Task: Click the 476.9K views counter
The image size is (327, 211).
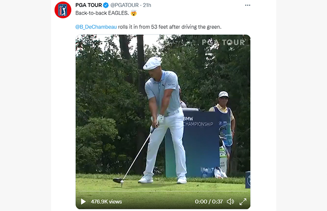Action: pos(107,202)
